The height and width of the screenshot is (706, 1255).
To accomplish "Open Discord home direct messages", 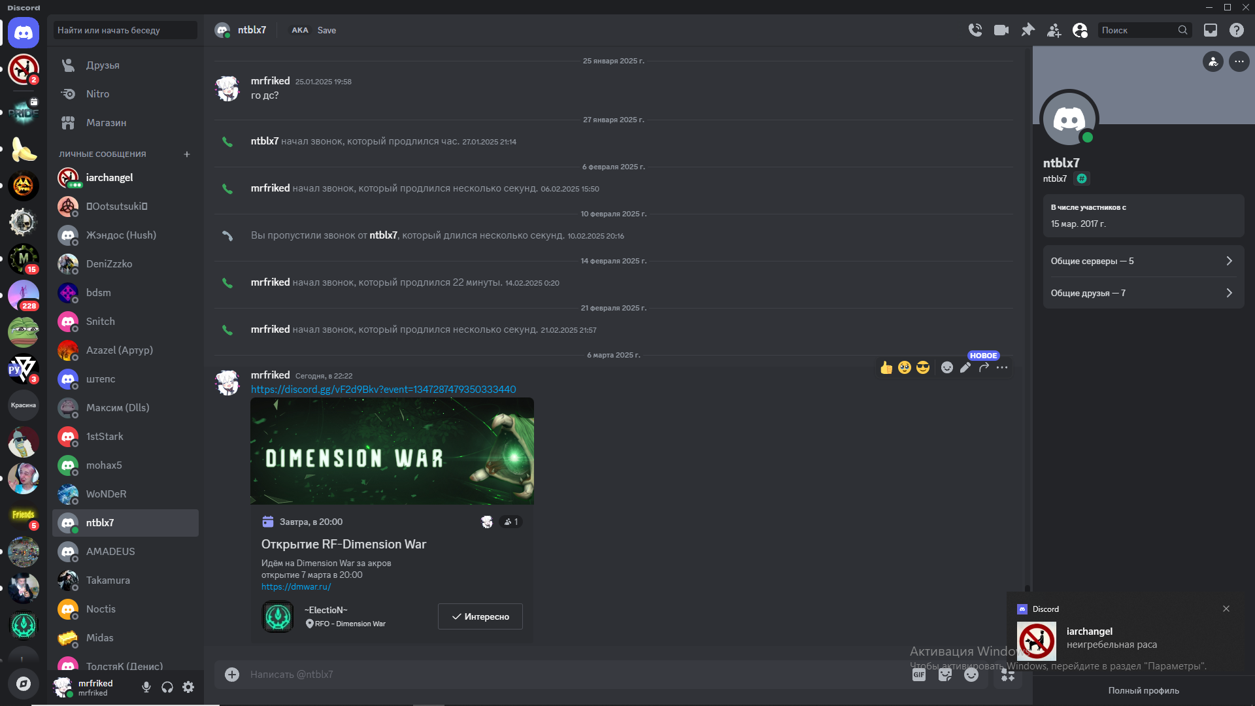I will [x=24, y=33].
